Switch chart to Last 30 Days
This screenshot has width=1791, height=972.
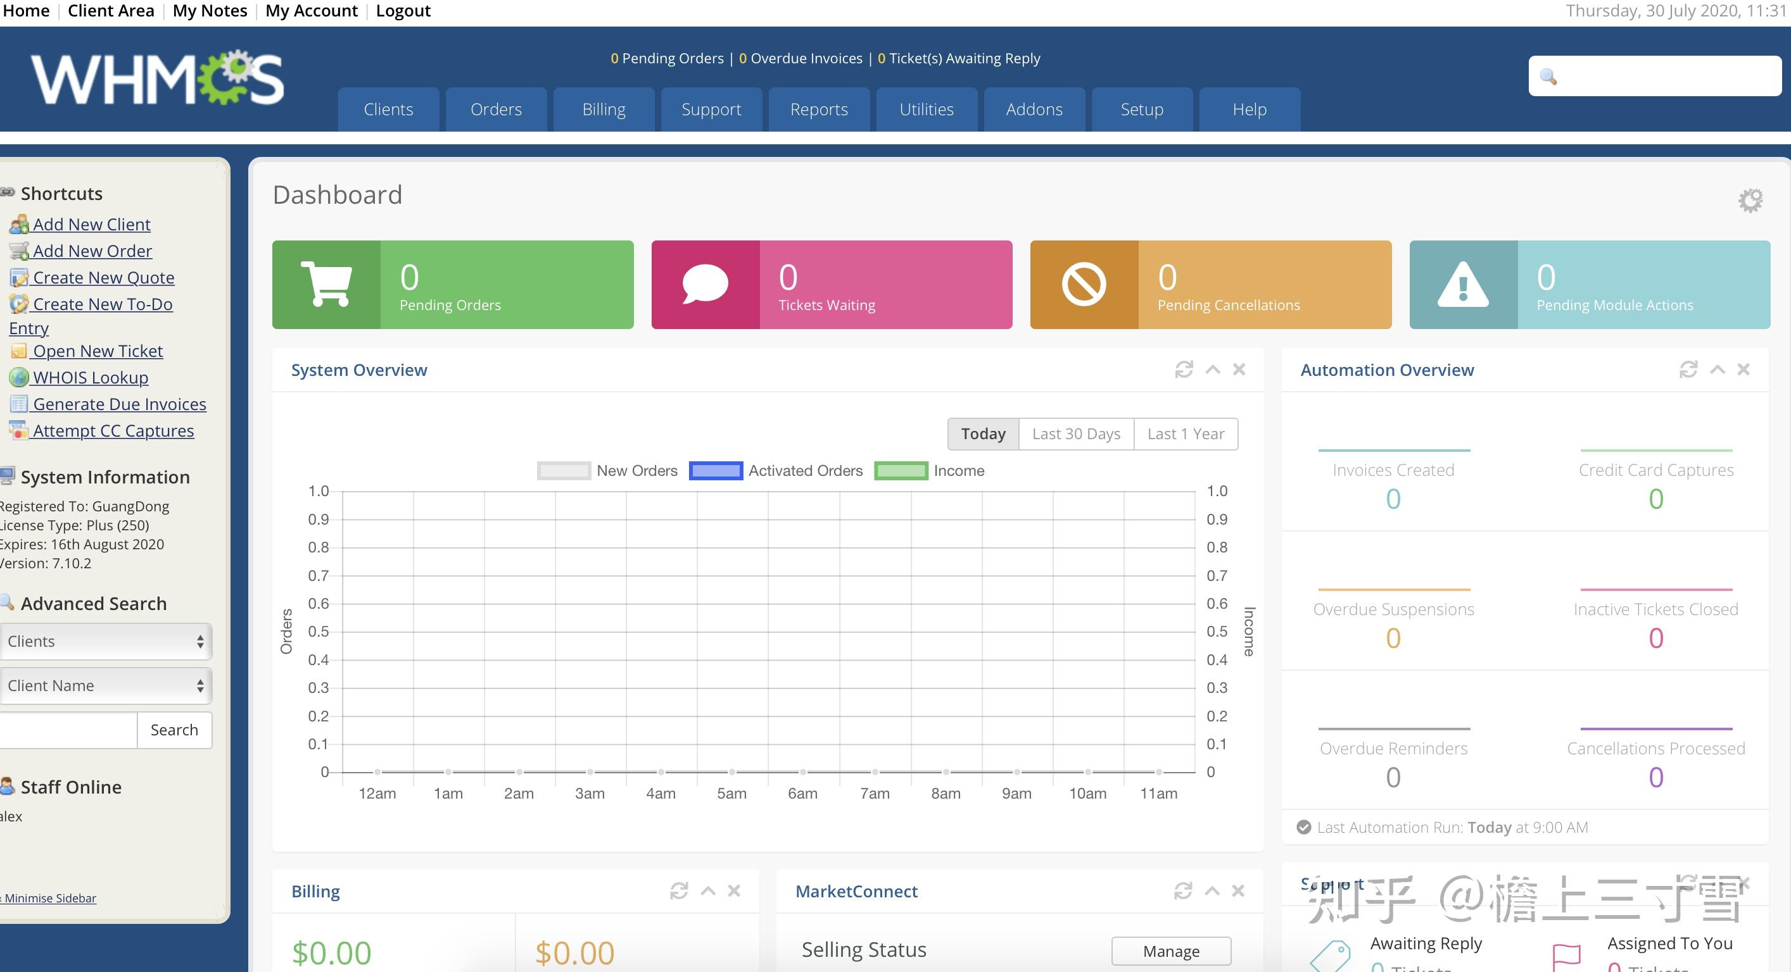[x=1075, y=433]
